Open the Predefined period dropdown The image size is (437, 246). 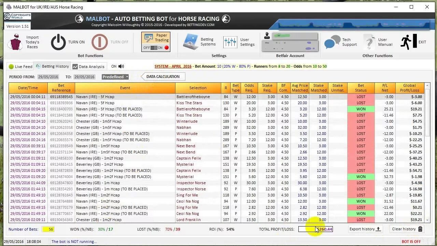point(115,77)
